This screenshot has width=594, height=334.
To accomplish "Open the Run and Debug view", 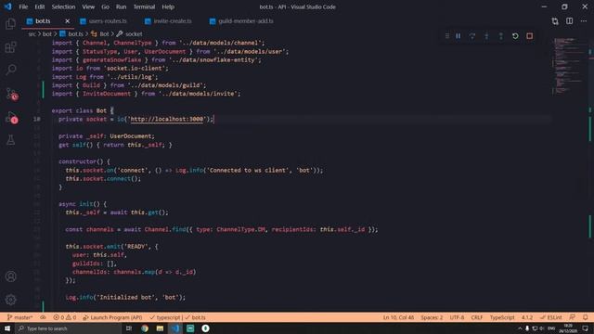I will [11, 118].
